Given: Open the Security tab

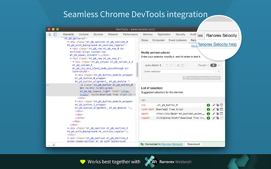Looking at the screenshot, I should coord(180,35).
